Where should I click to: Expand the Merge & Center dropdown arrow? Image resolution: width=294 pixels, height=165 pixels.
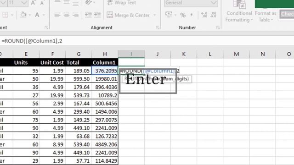(154, 15)
